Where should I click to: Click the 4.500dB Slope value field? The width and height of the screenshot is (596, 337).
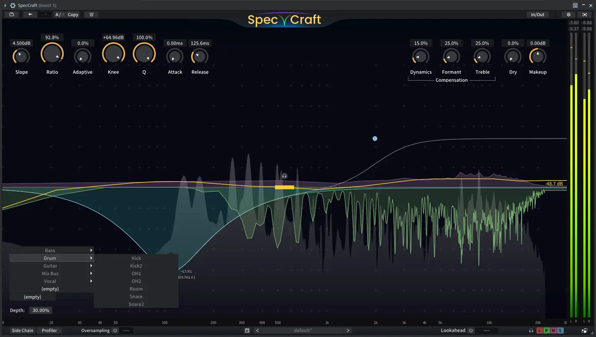coord(21,43)
